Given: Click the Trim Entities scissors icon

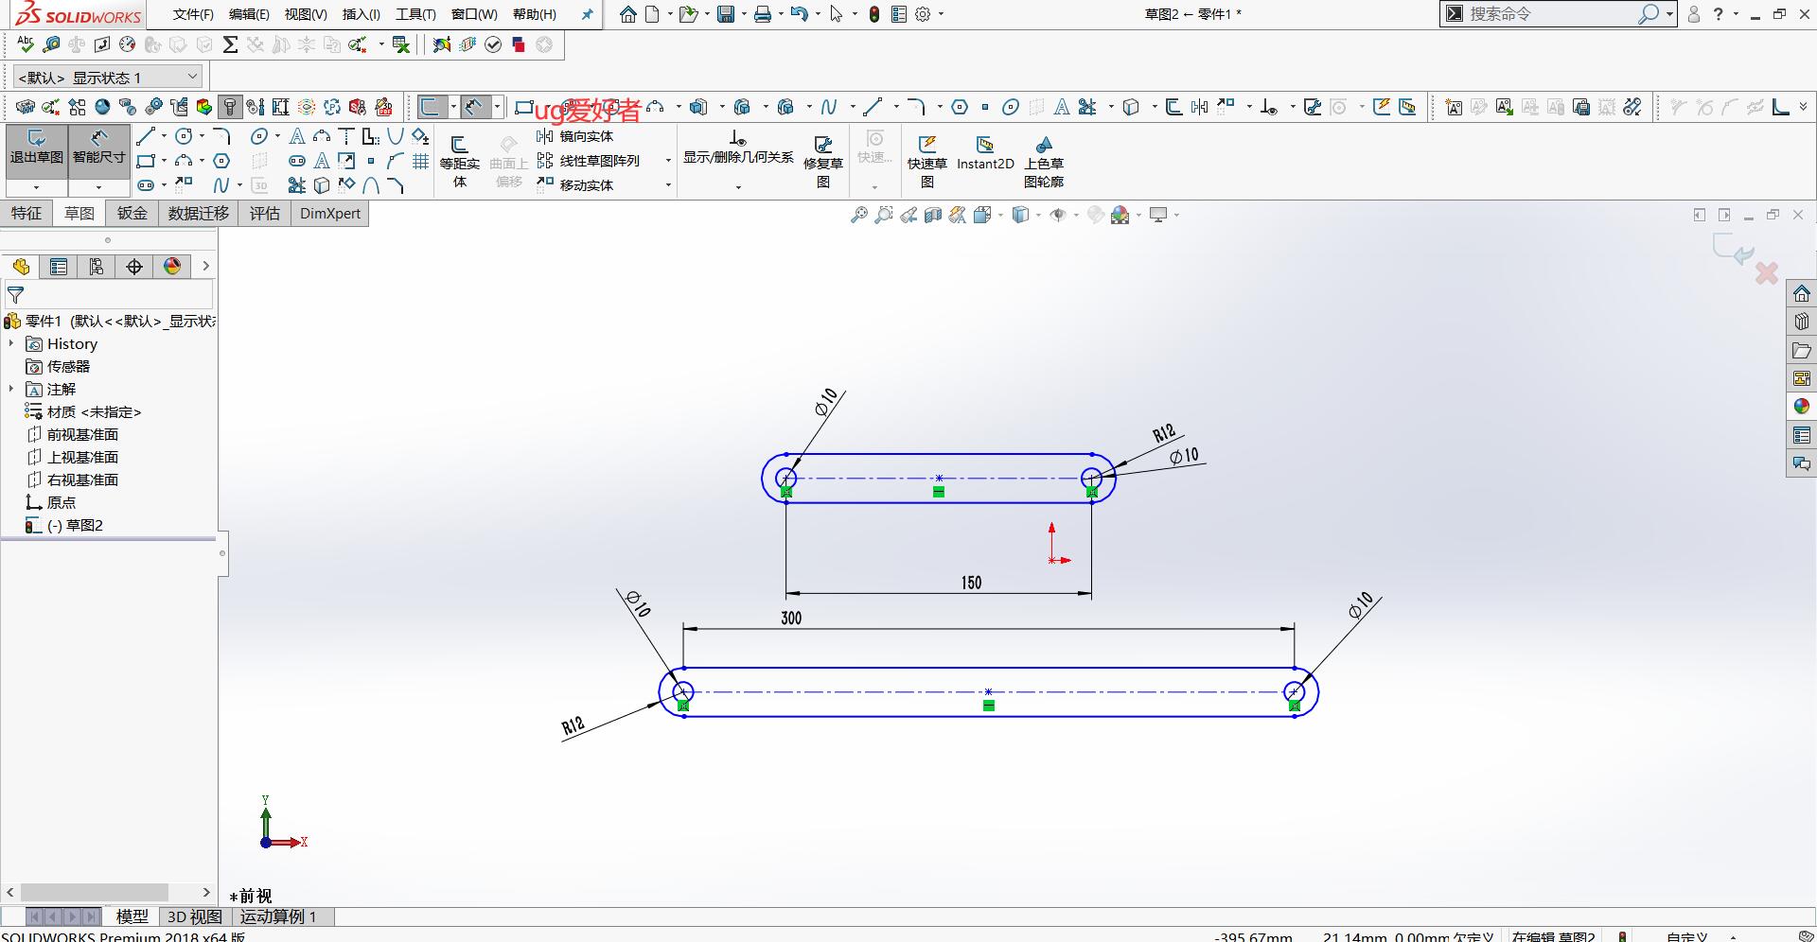Looking at the screenshot, I should (296, 185).
